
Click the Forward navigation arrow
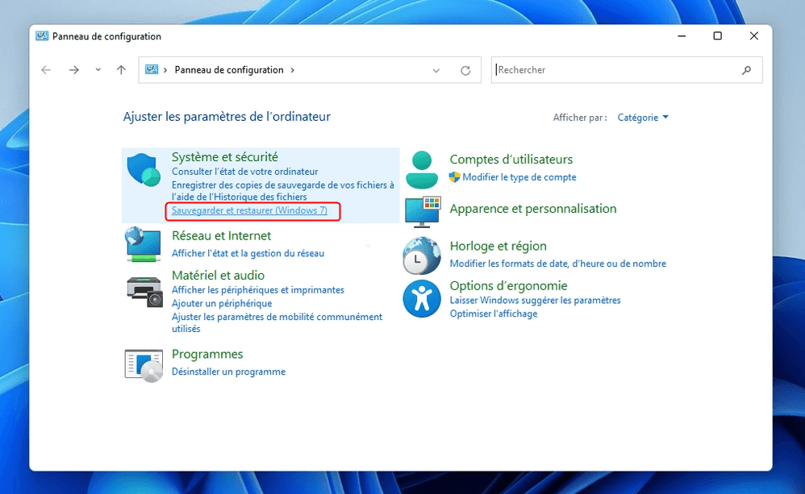pyautogui.click(x=74, y=70)
